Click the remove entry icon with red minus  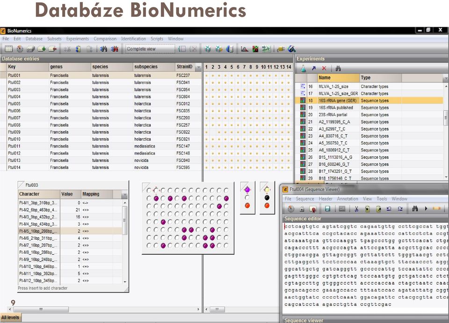[x=52, y=49]
